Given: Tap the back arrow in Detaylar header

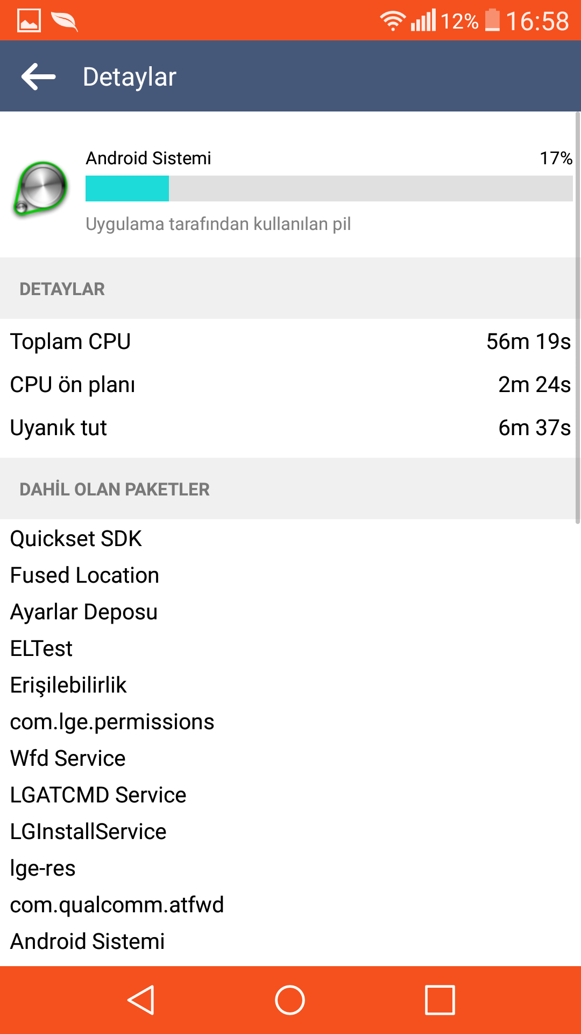Looking at the screenshot, I should pos(39,76).
